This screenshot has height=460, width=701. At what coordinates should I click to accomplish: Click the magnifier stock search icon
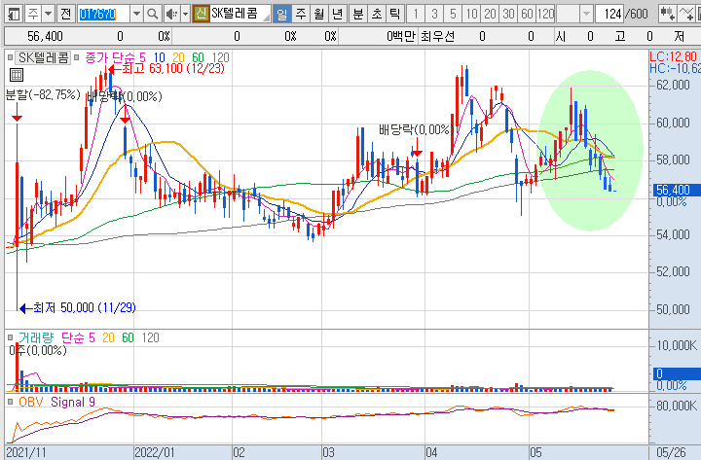[153, 15]
